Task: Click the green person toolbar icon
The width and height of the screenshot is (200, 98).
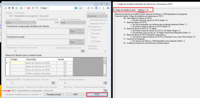Action: [103, 8]
